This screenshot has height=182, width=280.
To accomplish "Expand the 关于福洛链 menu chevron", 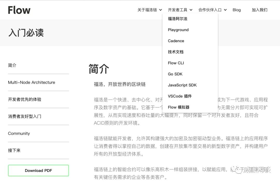I will point(160,10).
